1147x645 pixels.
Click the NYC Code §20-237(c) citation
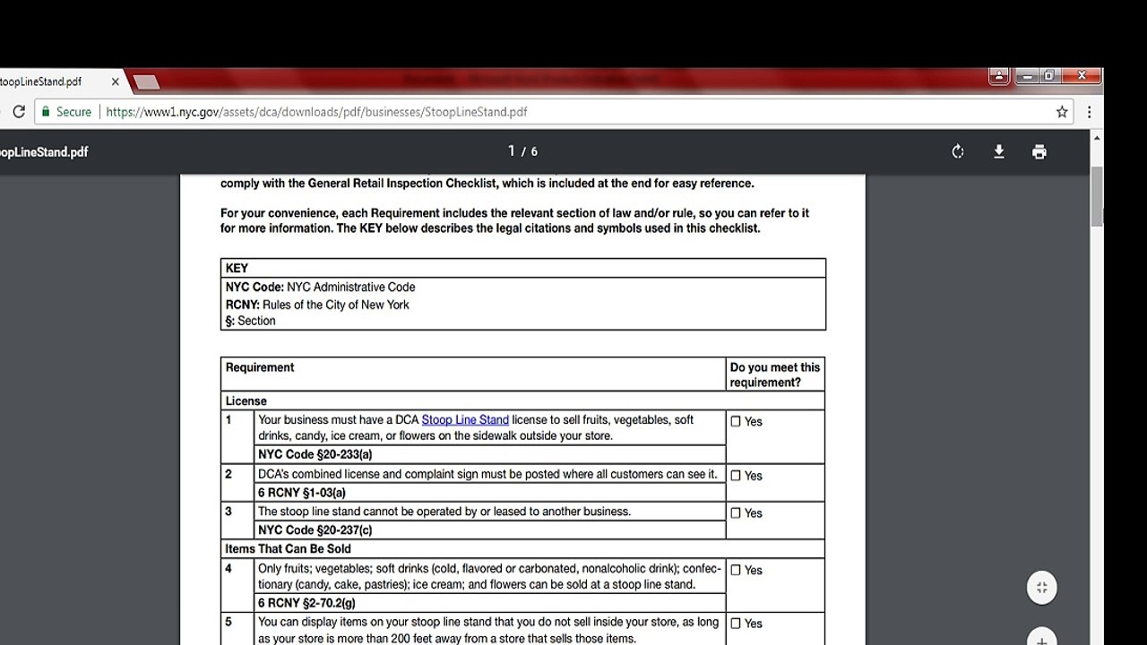[315, 529]
